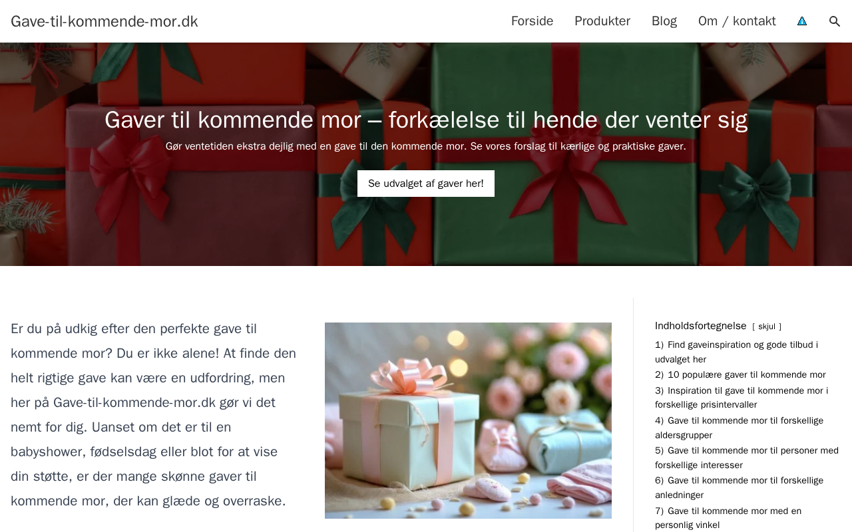
Task: Open section on en personlig vinkel
Action: coord(728,518)
